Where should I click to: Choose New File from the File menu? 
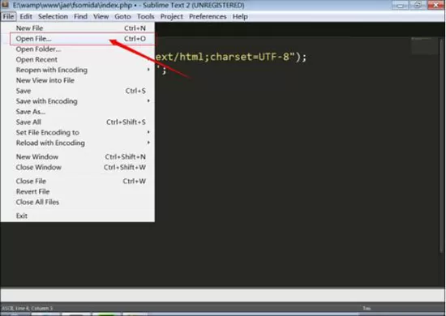point(78,28)
